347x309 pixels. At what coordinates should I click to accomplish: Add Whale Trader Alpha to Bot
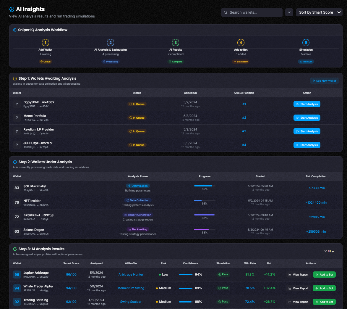324,288
